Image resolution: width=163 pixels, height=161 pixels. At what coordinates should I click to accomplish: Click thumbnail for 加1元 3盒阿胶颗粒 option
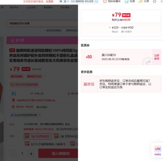27,144
